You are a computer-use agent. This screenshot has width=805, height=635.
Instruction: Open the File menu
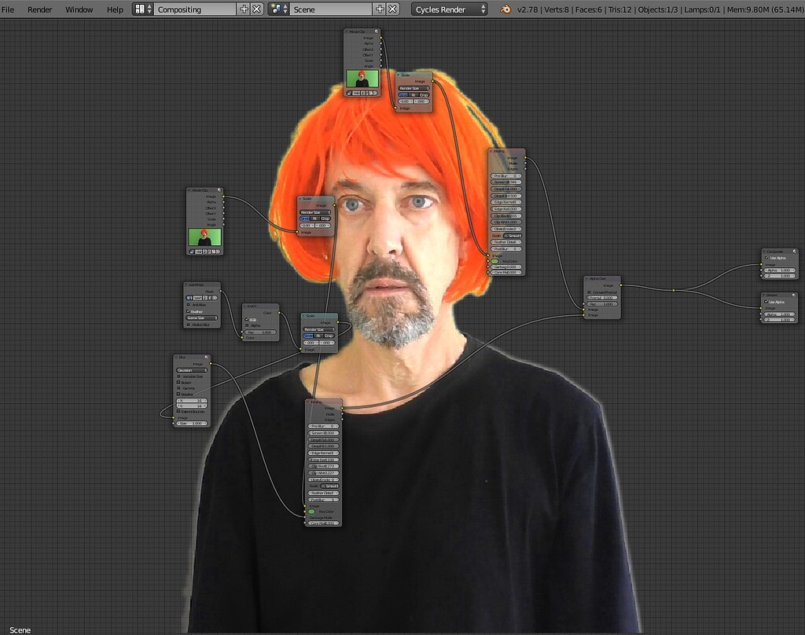point(8,9)
